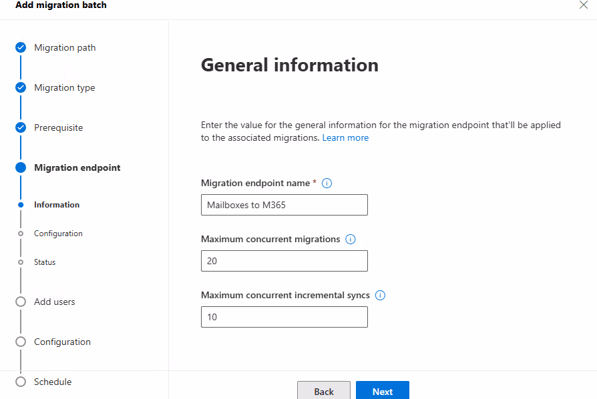The image size is (597, 399).
Task: Open the Configuration sub-step under Migration endpoint
Action: pyautogui.click(x=58, y=234)
